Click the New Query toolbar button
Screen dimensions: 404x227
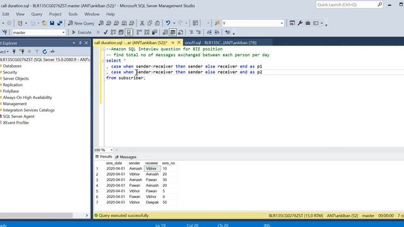(81, 23)
